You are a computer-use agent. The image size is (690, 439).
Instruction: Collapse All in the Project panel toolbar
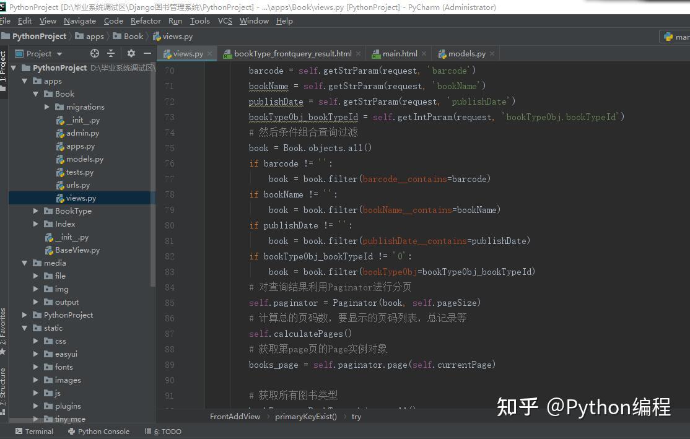[x=110, y=53]
